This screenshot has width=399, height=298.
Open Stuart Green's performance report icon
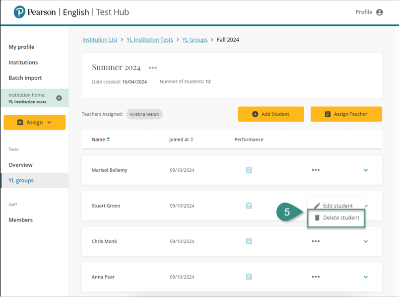click(249, 206)
